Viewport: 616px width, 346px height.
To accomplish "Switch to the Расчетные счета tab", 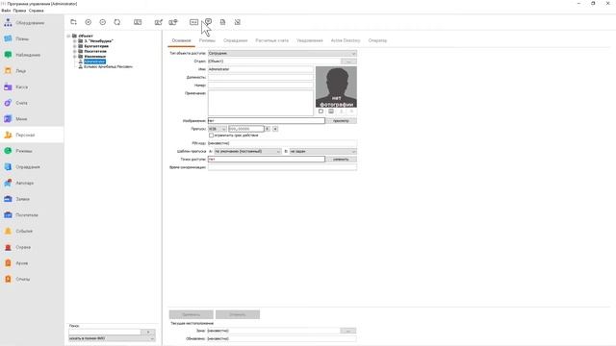I will tap(271, 40).
